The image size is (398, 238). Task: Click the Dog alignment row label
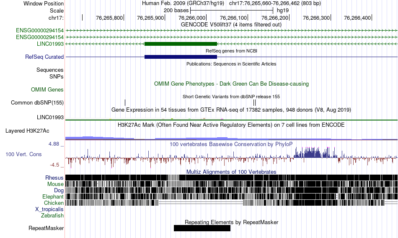(x=59, y=190)
